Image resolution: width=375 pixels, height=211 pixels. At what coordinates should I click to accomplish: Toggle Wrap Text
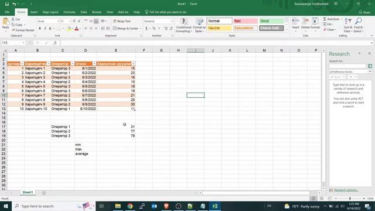[122, 21]
